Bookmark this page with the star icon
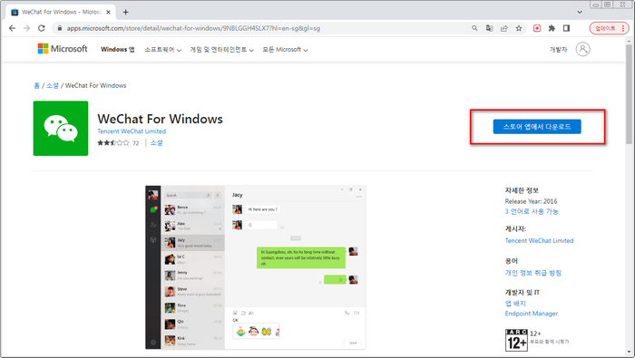The height and width of the screenshot is (358, 635). 519,28
